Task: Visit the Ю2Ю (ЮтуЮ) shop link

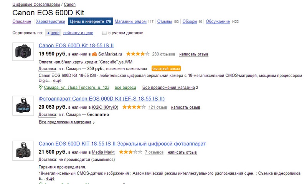Action: click(x=105, y=107)
